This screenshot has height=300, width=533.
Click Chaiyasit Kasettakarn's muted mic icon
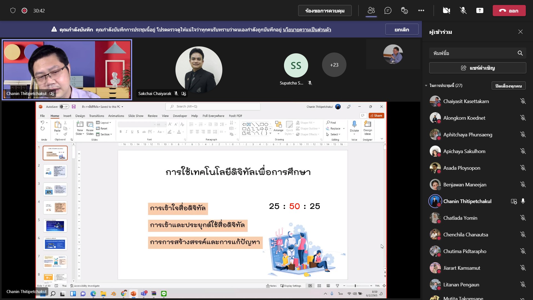[x=523, y=101]
